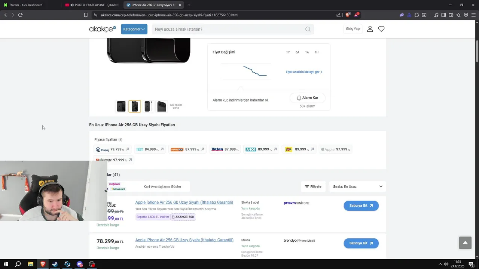Reload the page
The width and height of the screenshot is (479, 269).
pos(20,15)
